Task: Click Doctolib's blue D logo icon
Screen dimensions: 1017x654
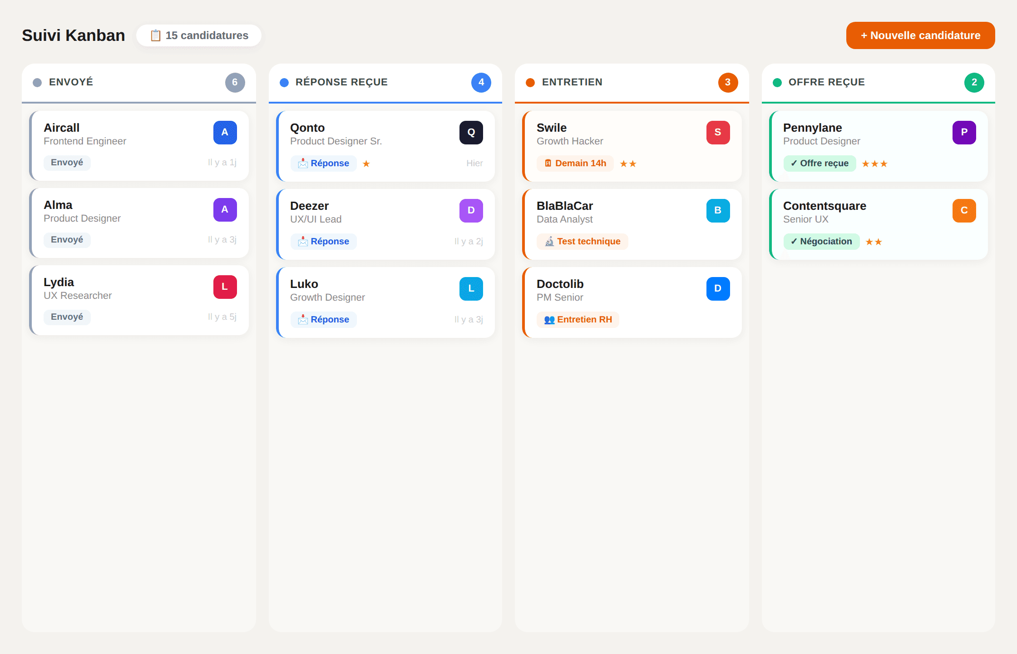Action: click(x=718, y=288)
